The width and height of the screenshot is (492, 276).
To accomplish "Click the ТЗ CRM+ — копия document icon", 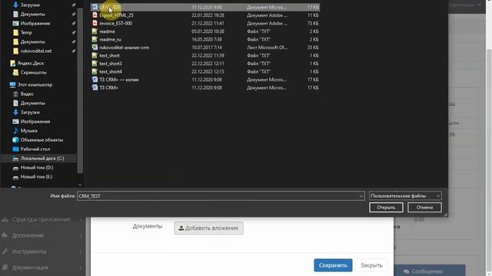I will [95, 80].
